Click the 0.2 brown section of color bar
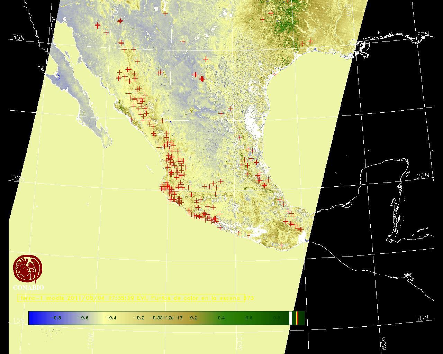Viewport: 443px width, 354px height. [193, 318]
